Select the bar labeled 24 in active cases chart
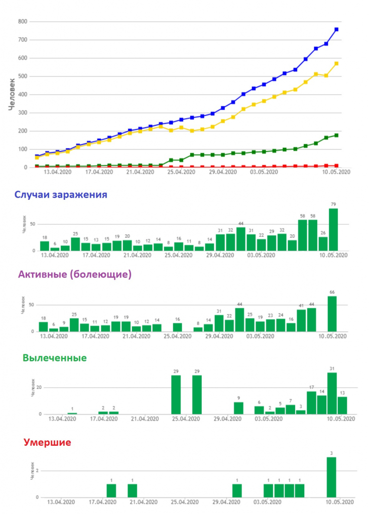This screenshot has width=369, height=514. [x=281, y=325]
